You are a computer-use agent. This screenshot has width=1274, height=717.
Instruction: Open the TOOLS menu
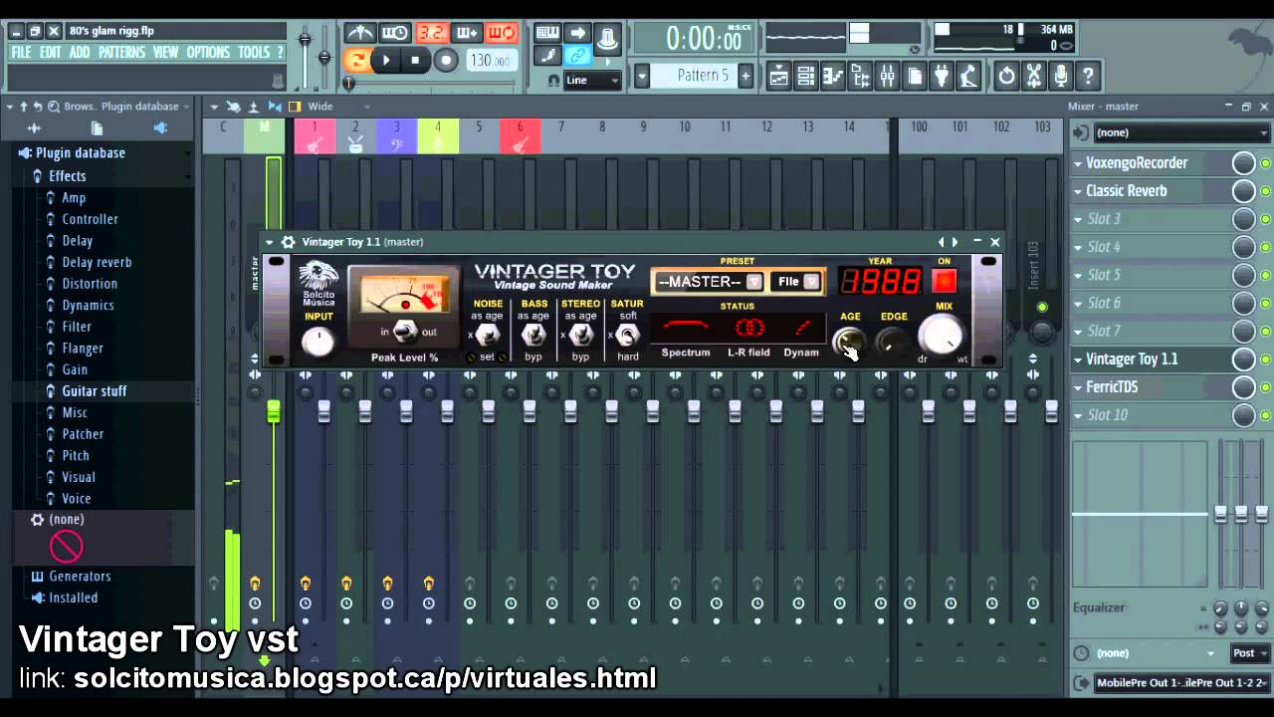254,52
